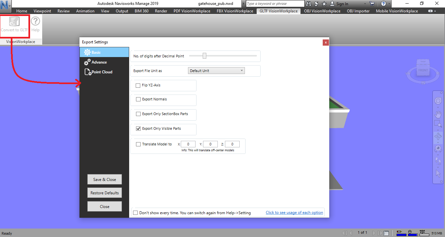445x237 pixels.
Task: Select the Walk footsteps tool
Action: point(438,160)
